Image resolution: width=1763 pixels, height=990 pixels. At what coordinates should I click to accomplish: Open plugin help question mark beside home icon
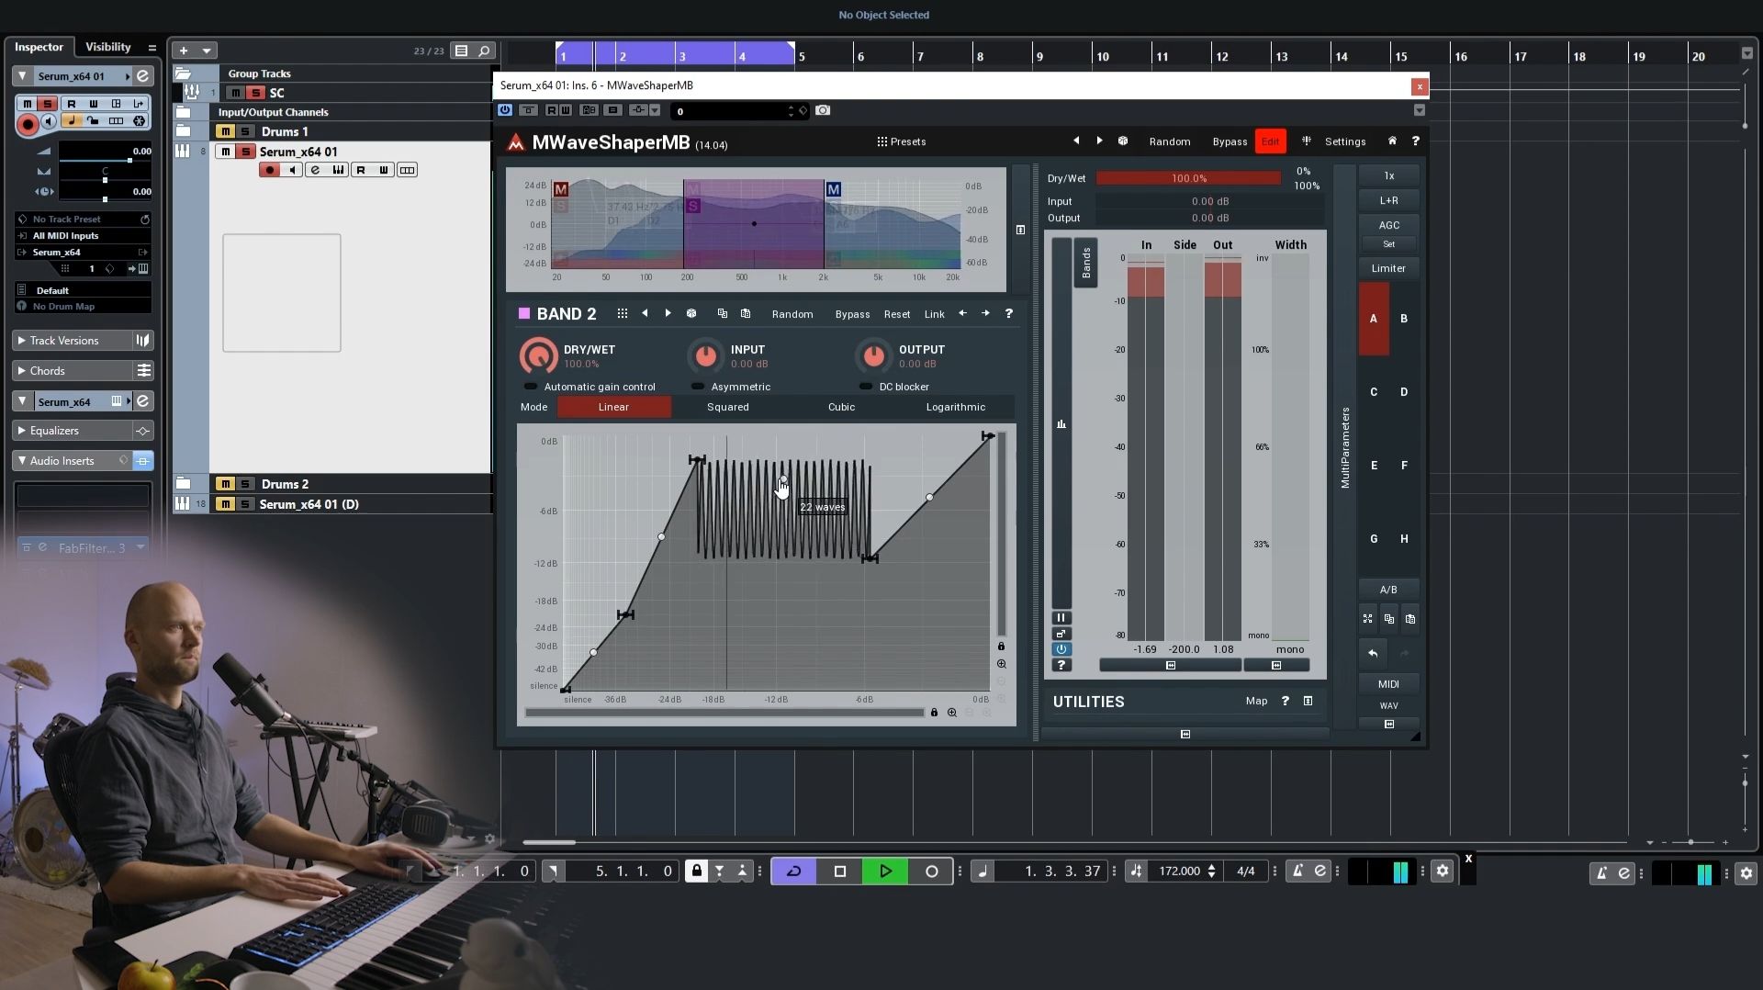click(1415, 141)
